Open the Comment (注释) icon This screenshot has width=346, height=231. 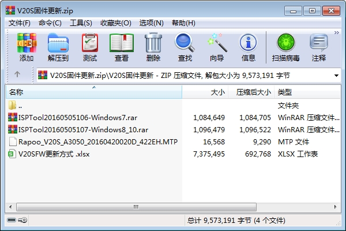(319, 47)
